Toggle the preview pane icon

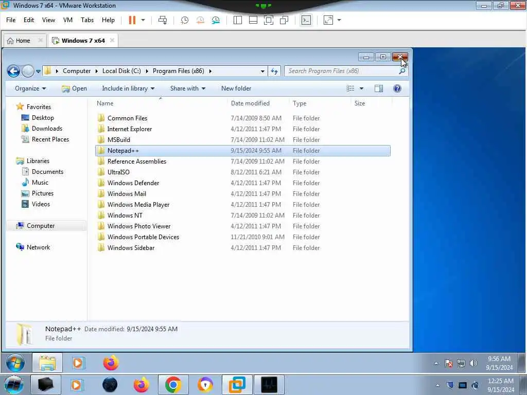[379, 88]
